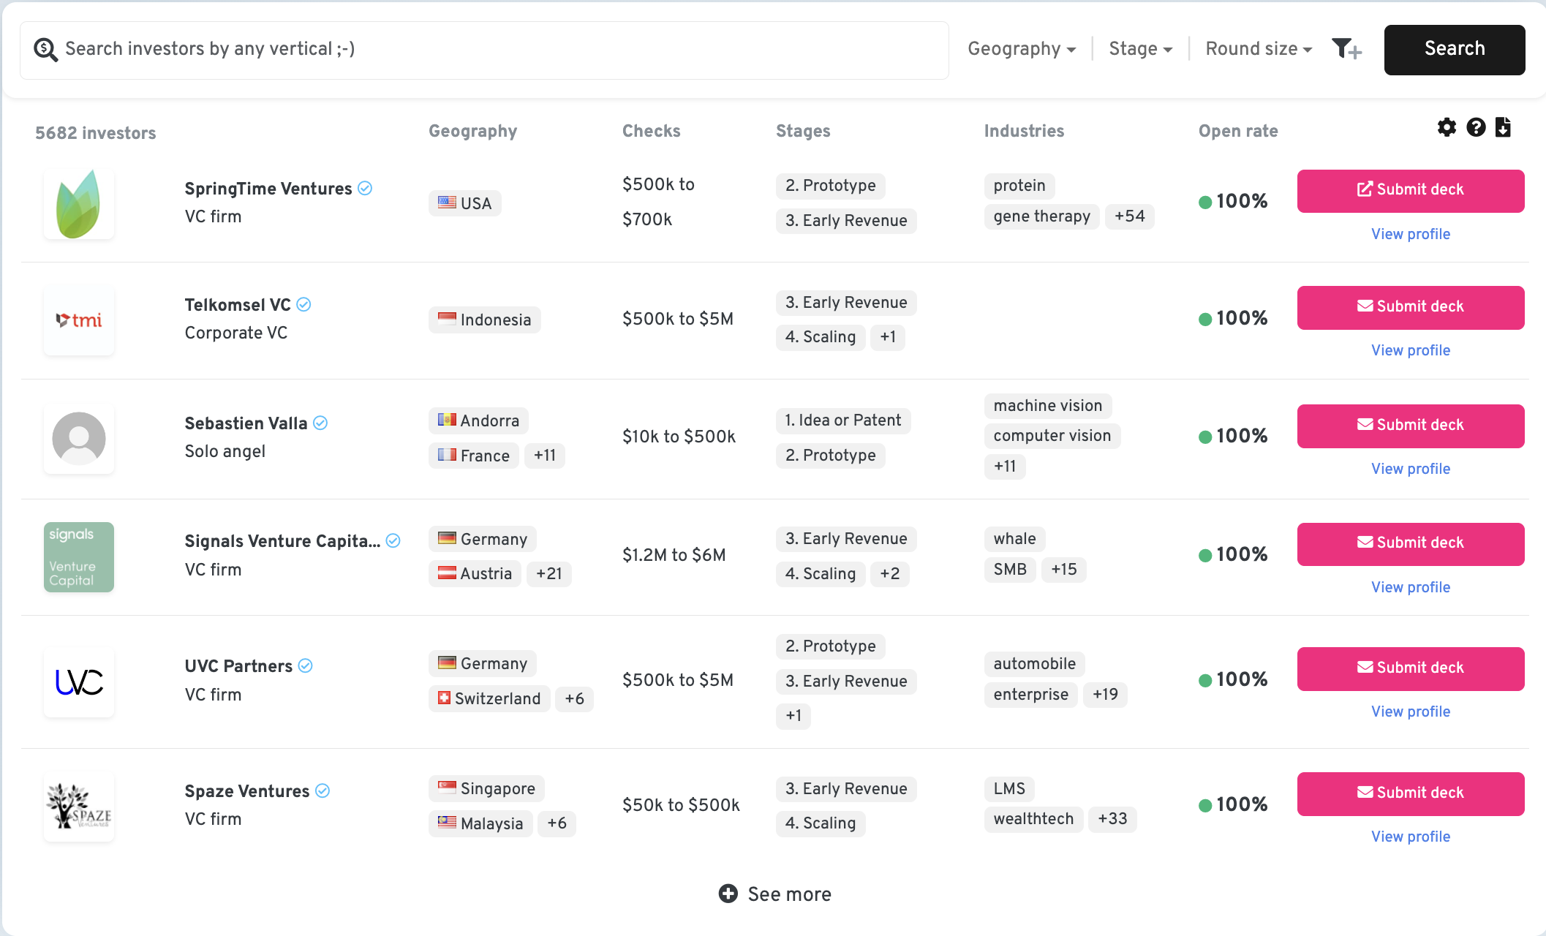Screen dimensions: 1546x936
Task: Click the Malaysia geography tag
Action: coord(480,823)
